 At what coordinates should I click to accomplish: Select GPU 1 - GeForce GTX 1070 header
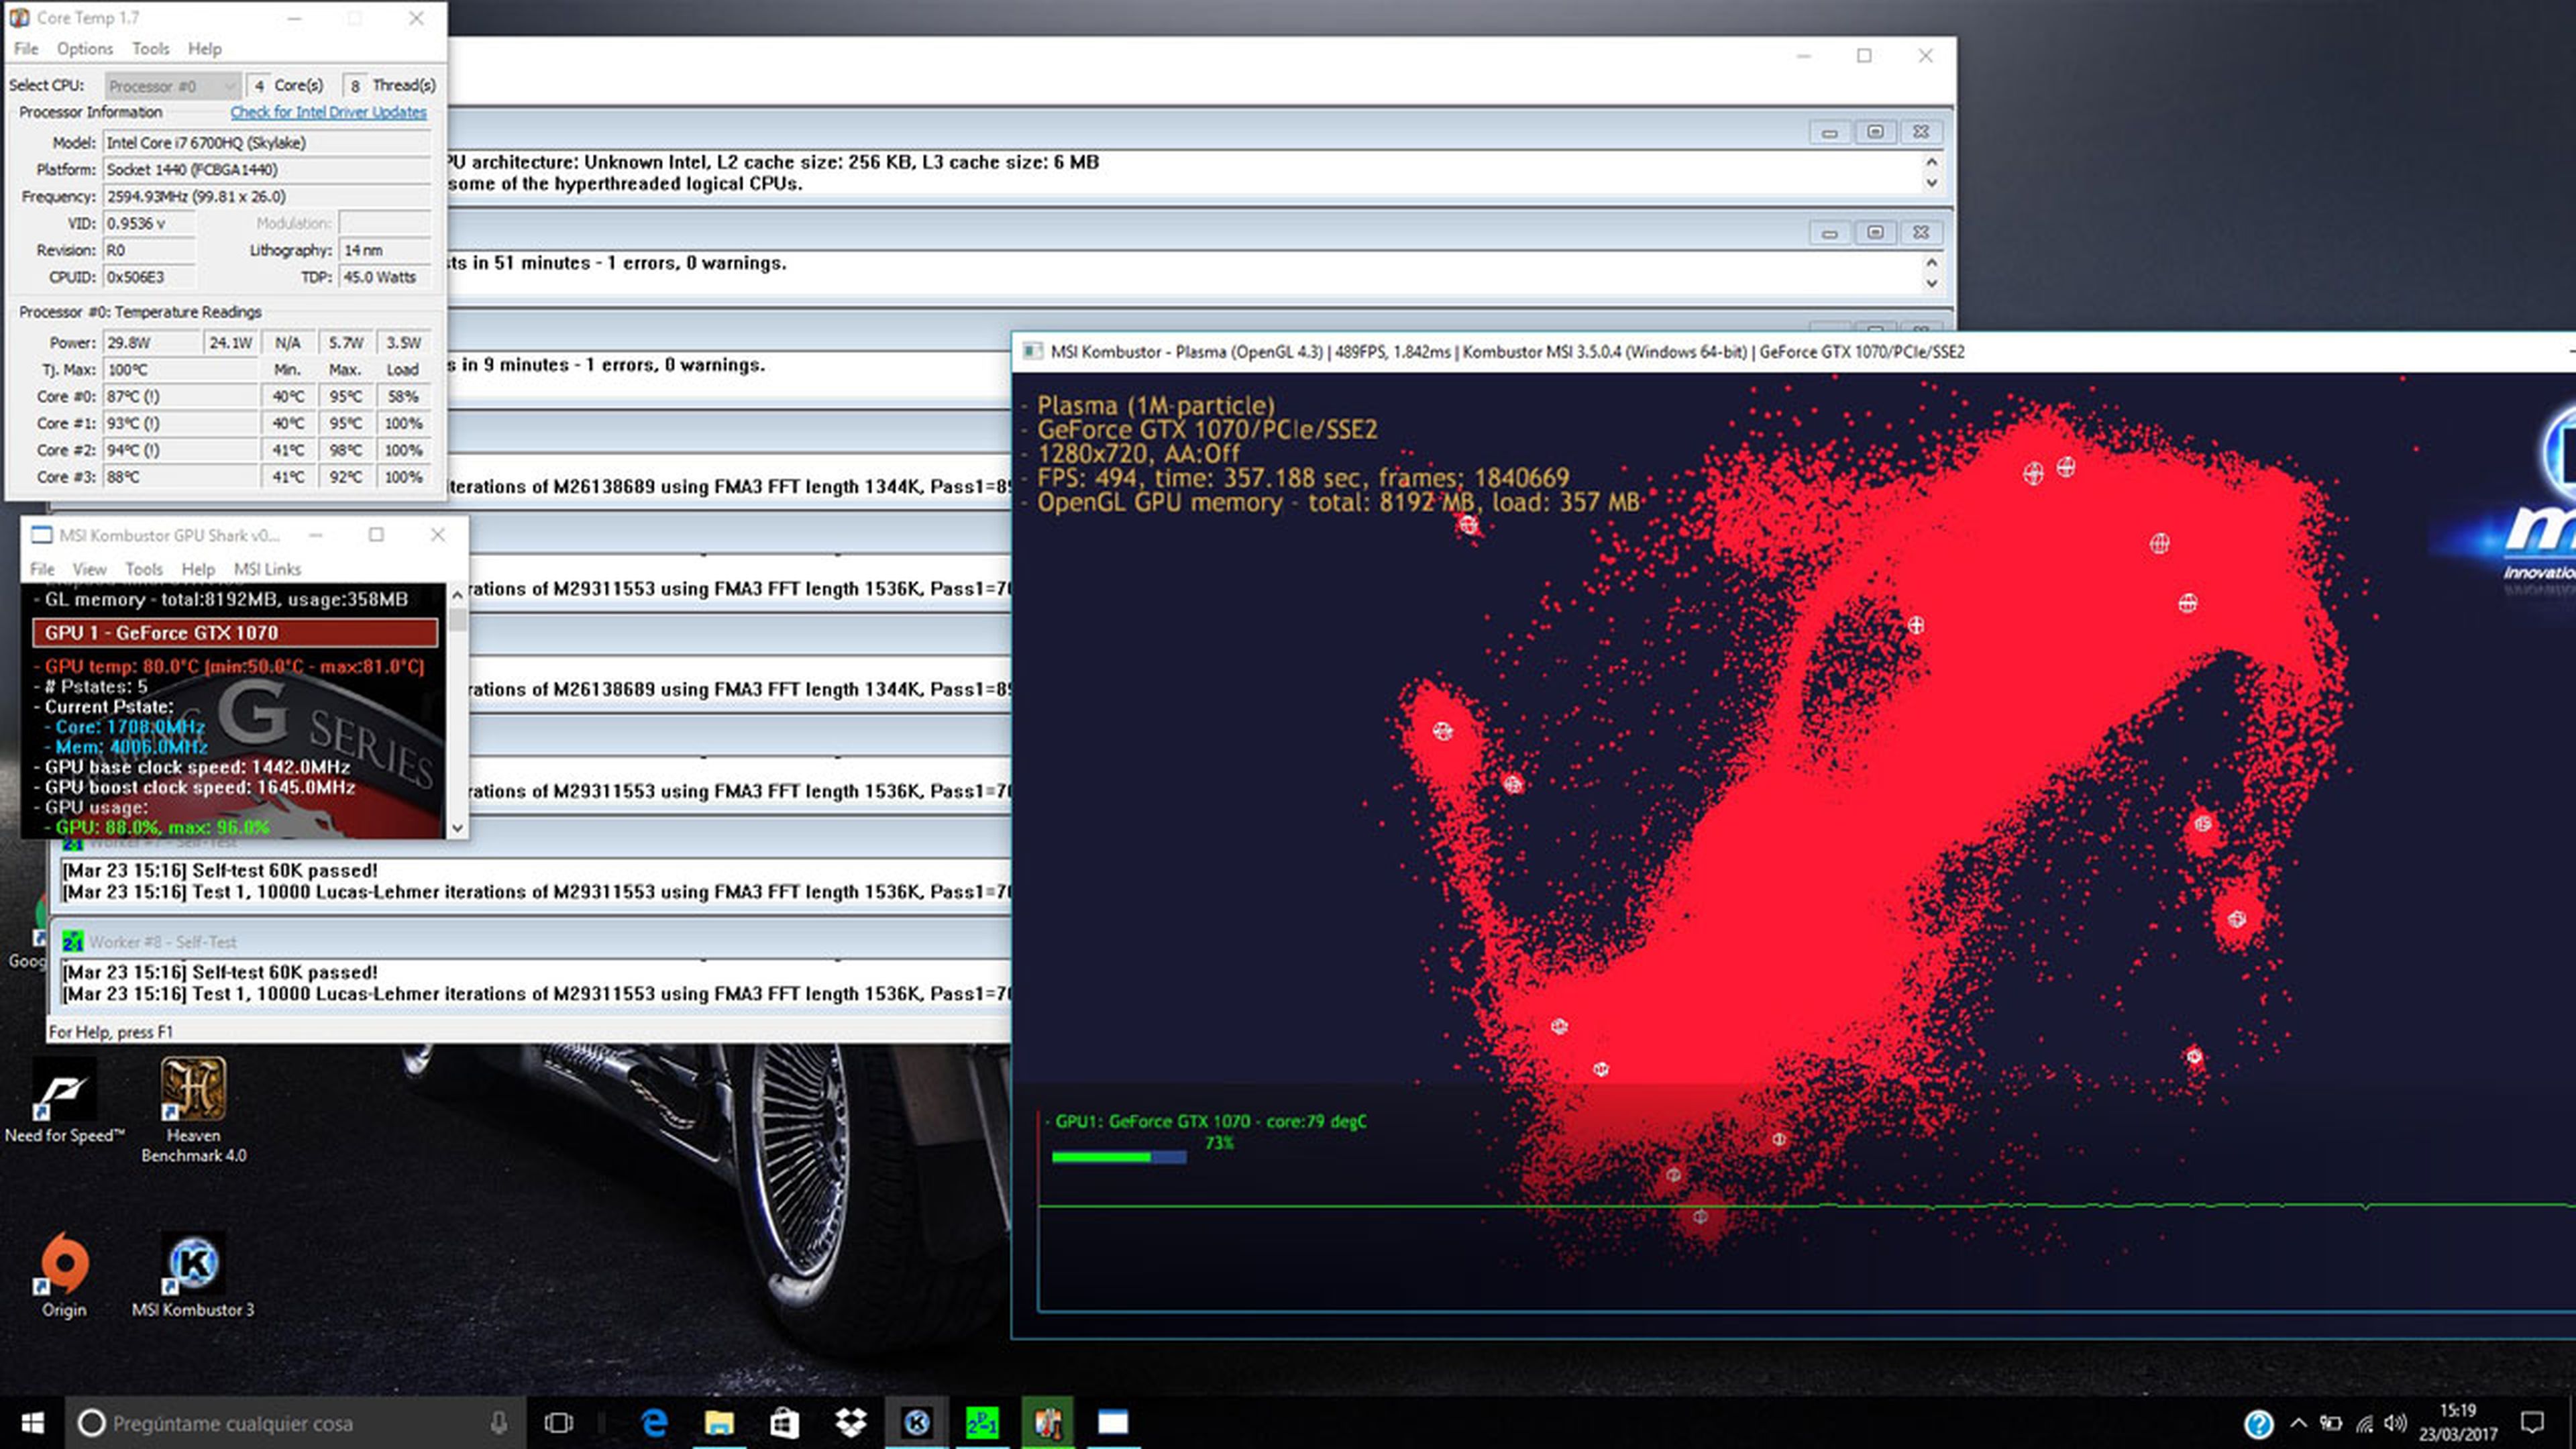click(235, 632)
